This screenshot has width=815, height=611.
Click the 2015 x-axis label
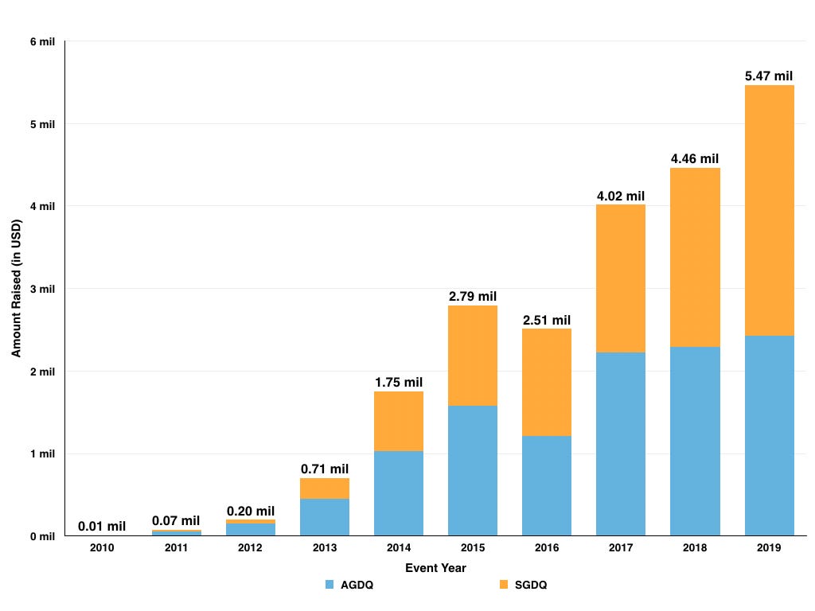click(x=473, y=547)
